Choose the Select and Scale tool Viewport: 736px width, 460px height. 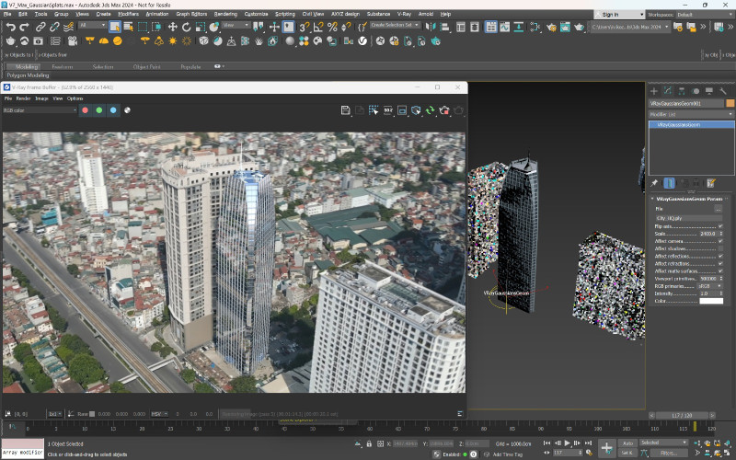pos(201,27)
